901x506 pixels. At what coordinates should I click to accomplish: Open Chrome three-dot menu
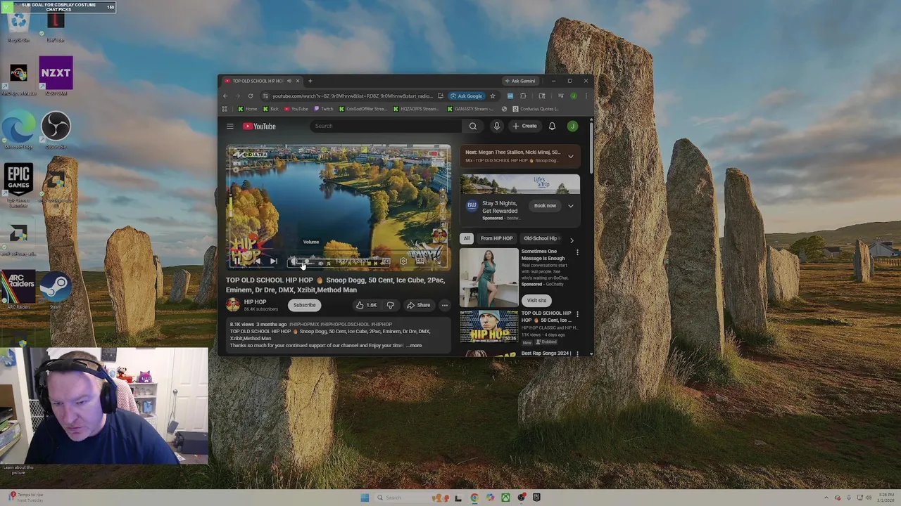(x=586, y=96)
